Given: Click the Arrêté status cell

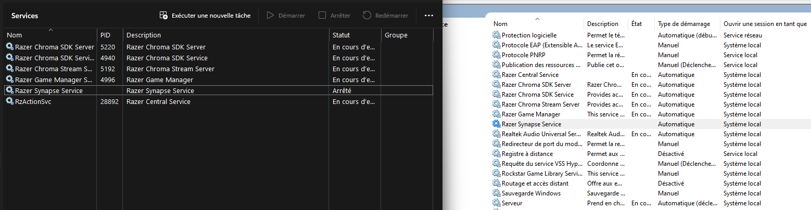Looking at the screenshot, I should 342,90.
